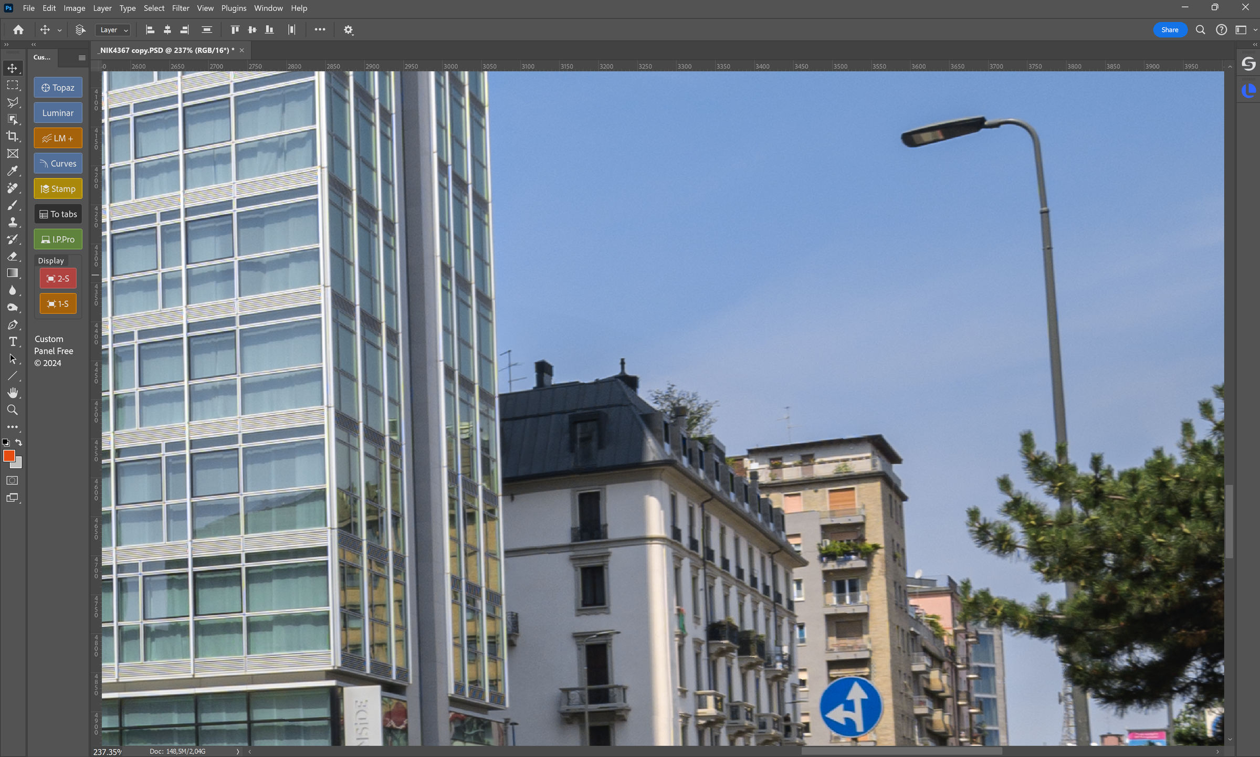Select the Crop tool

coord(13,136)
